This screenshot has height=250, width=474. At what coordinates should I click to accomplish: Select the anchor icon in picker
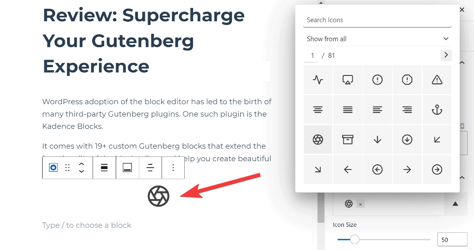tap(437, 110)
